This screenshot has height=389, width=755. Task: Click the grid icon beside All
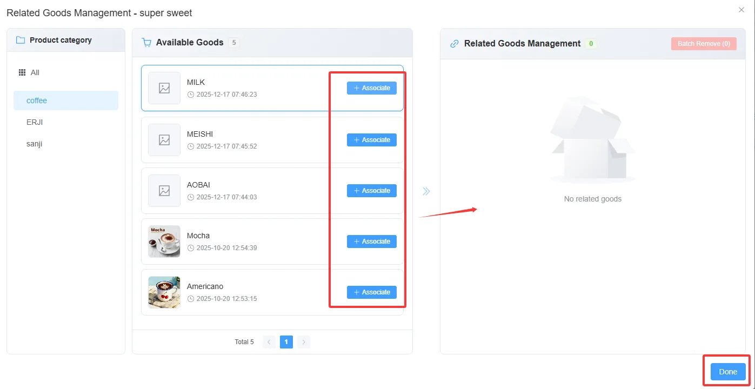[x=22, y=72]
